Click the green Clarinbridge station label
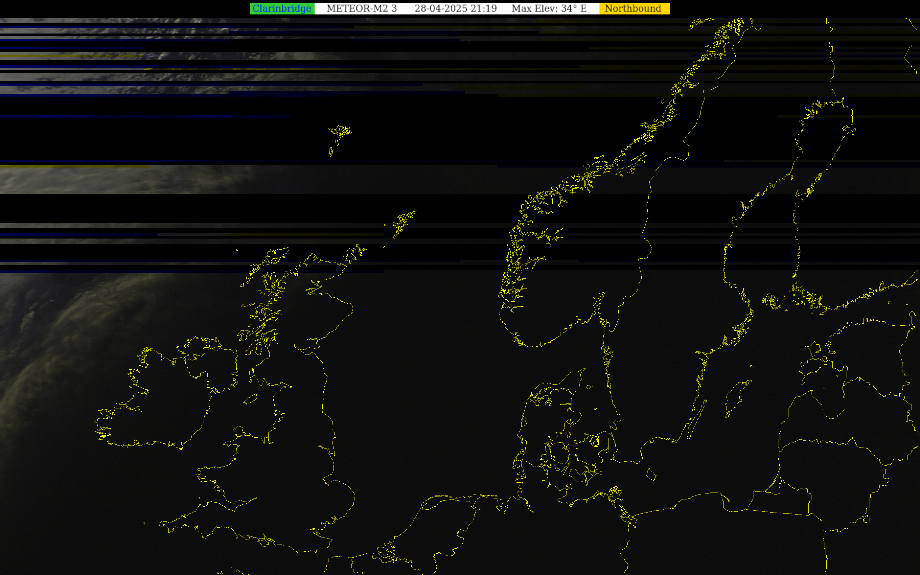Screen dimensions: 920x575 282,9
